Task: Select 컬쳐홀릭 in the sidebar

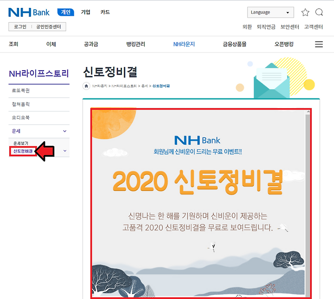Action: 39,104
